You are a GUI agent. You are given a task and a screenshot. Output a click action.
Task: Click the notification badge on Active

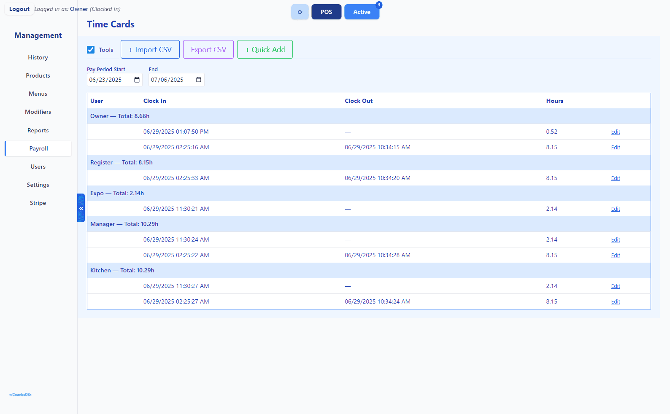click(x=379, y=5)
